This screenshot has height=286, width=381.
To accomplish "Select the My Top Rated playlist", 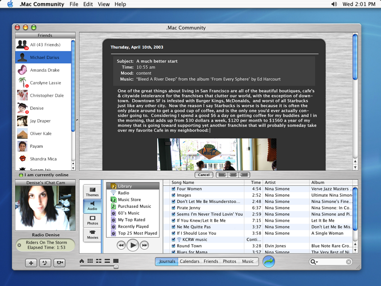I will [133, 220].
